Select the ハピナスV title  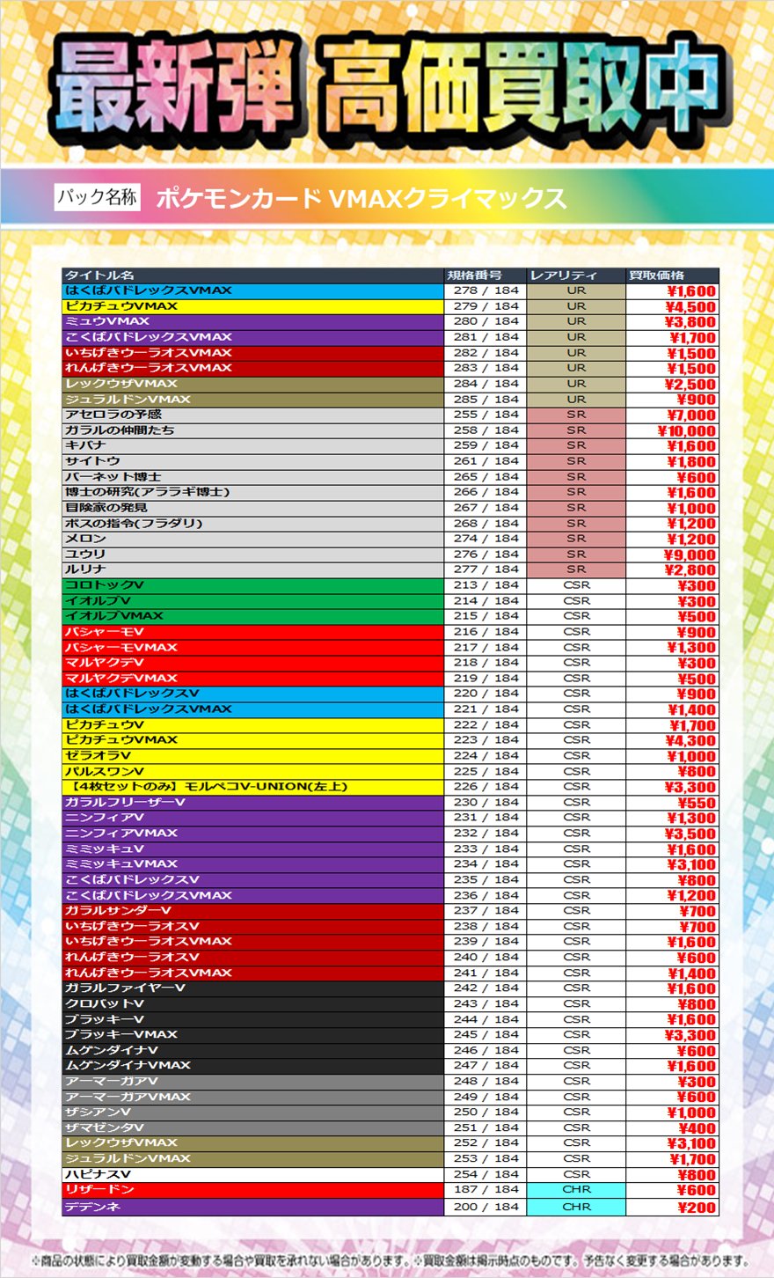[253, 1175]
